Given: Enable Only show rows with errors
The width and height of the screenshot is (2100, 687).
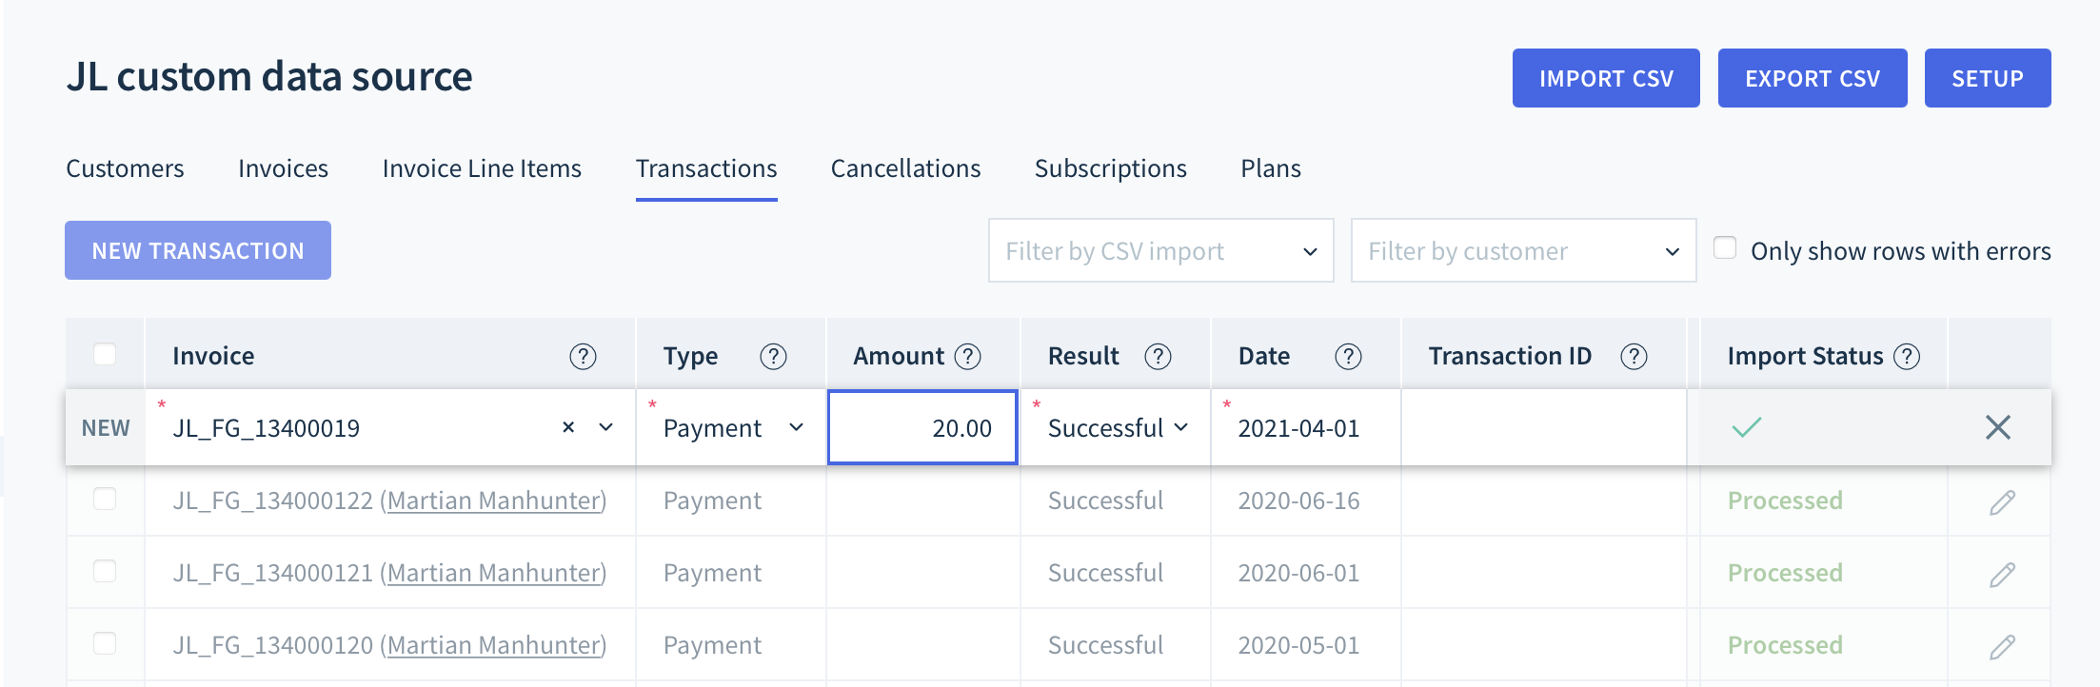Looking at the screenshot, I should point(1725,247).
